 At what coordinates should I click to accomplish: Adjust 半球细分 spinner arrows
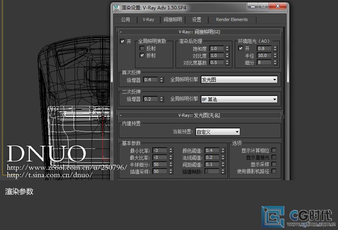pos(171,164)
